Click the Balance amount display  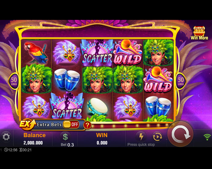(33, 143)
